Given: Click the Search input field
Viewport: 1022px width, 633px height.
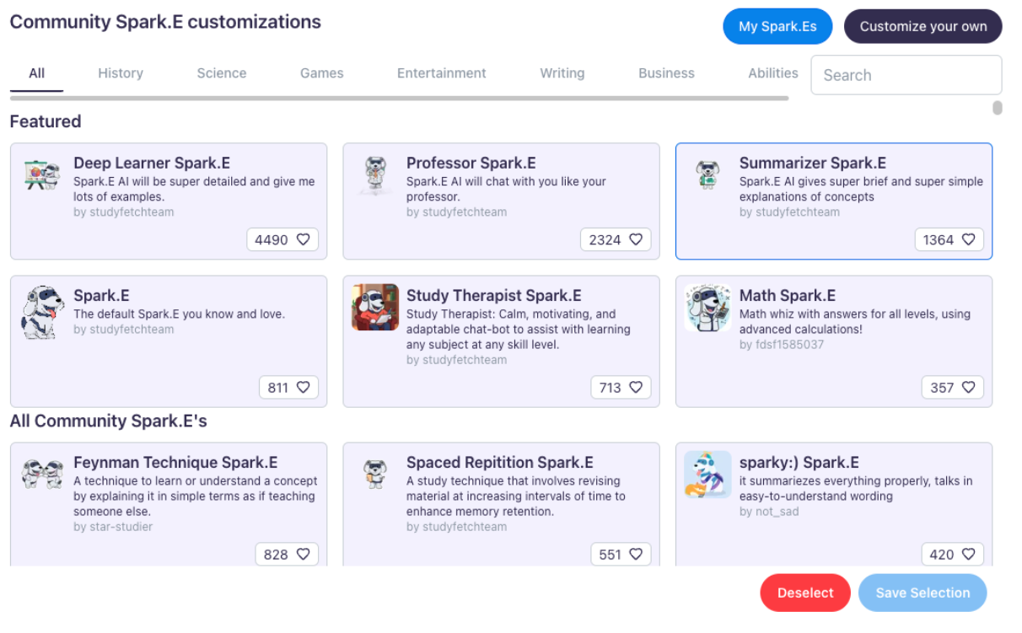Looking at the screenshot, I should click(x=906, y=75).
